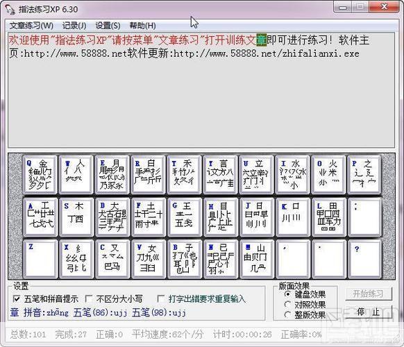This screenshot has width=404, height=347.
Task: Click the question mark key
Action: pyautogui.click(x=364, y=259)
